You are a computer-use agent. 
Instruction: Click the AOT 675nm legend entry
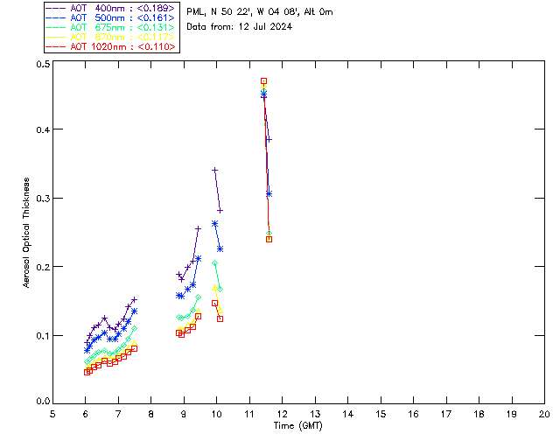click(110, 27)
